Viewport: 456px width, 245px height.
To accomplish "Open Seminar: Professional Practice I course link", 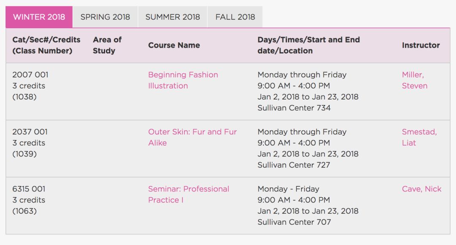I will click(x=188, y=194).
